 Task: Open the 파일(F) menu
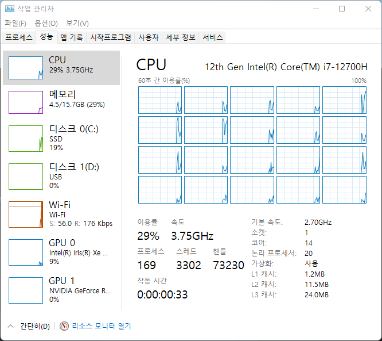pos(15,24)
